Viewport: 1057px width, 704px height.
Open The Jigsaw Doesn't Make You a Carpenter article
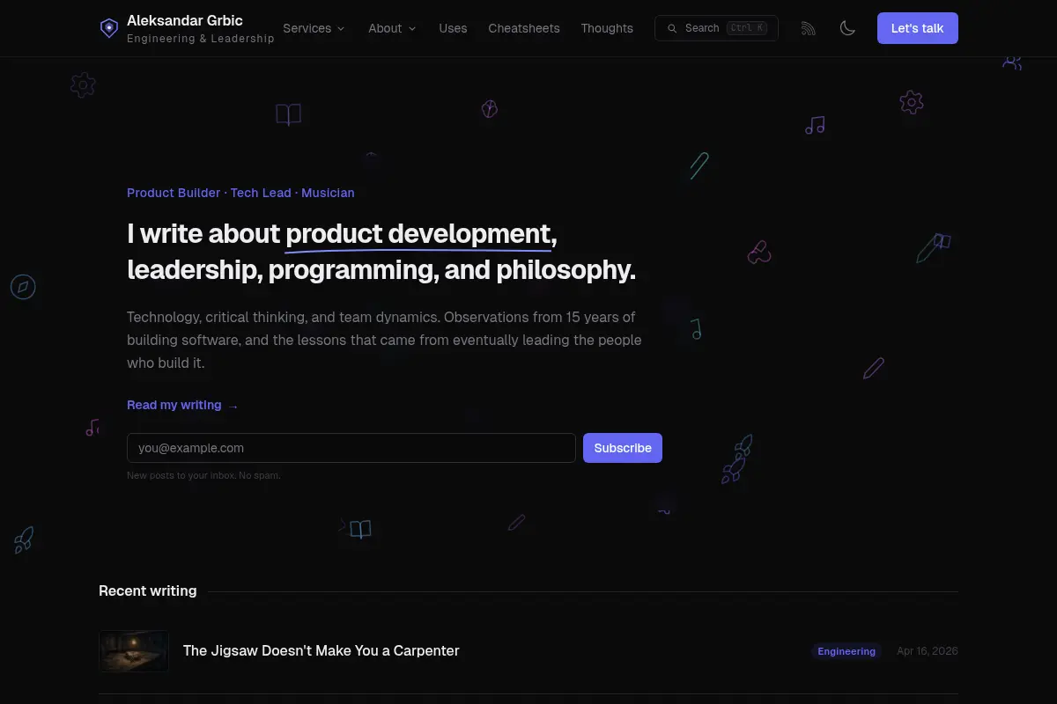pyautogui.click(x=322, y=651)
